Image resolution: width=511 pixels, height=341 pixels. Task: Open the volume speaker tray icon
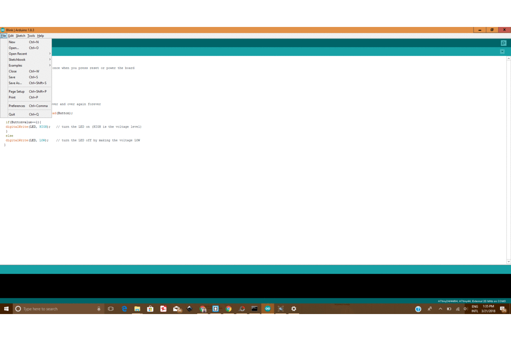(466, 309)
